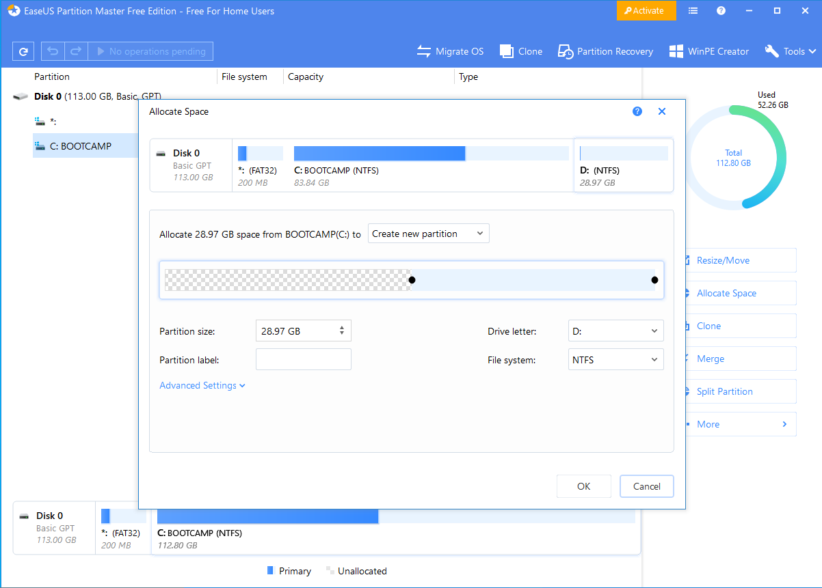Click the right handle of the allocation slider
The image size is (822, 588).
[654, 280]
